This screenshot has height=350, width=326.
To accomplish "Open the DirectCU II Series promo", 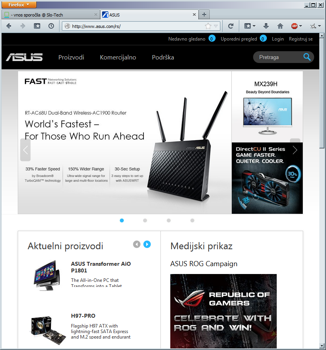I will pyautogui.click(x=267, y=178).
